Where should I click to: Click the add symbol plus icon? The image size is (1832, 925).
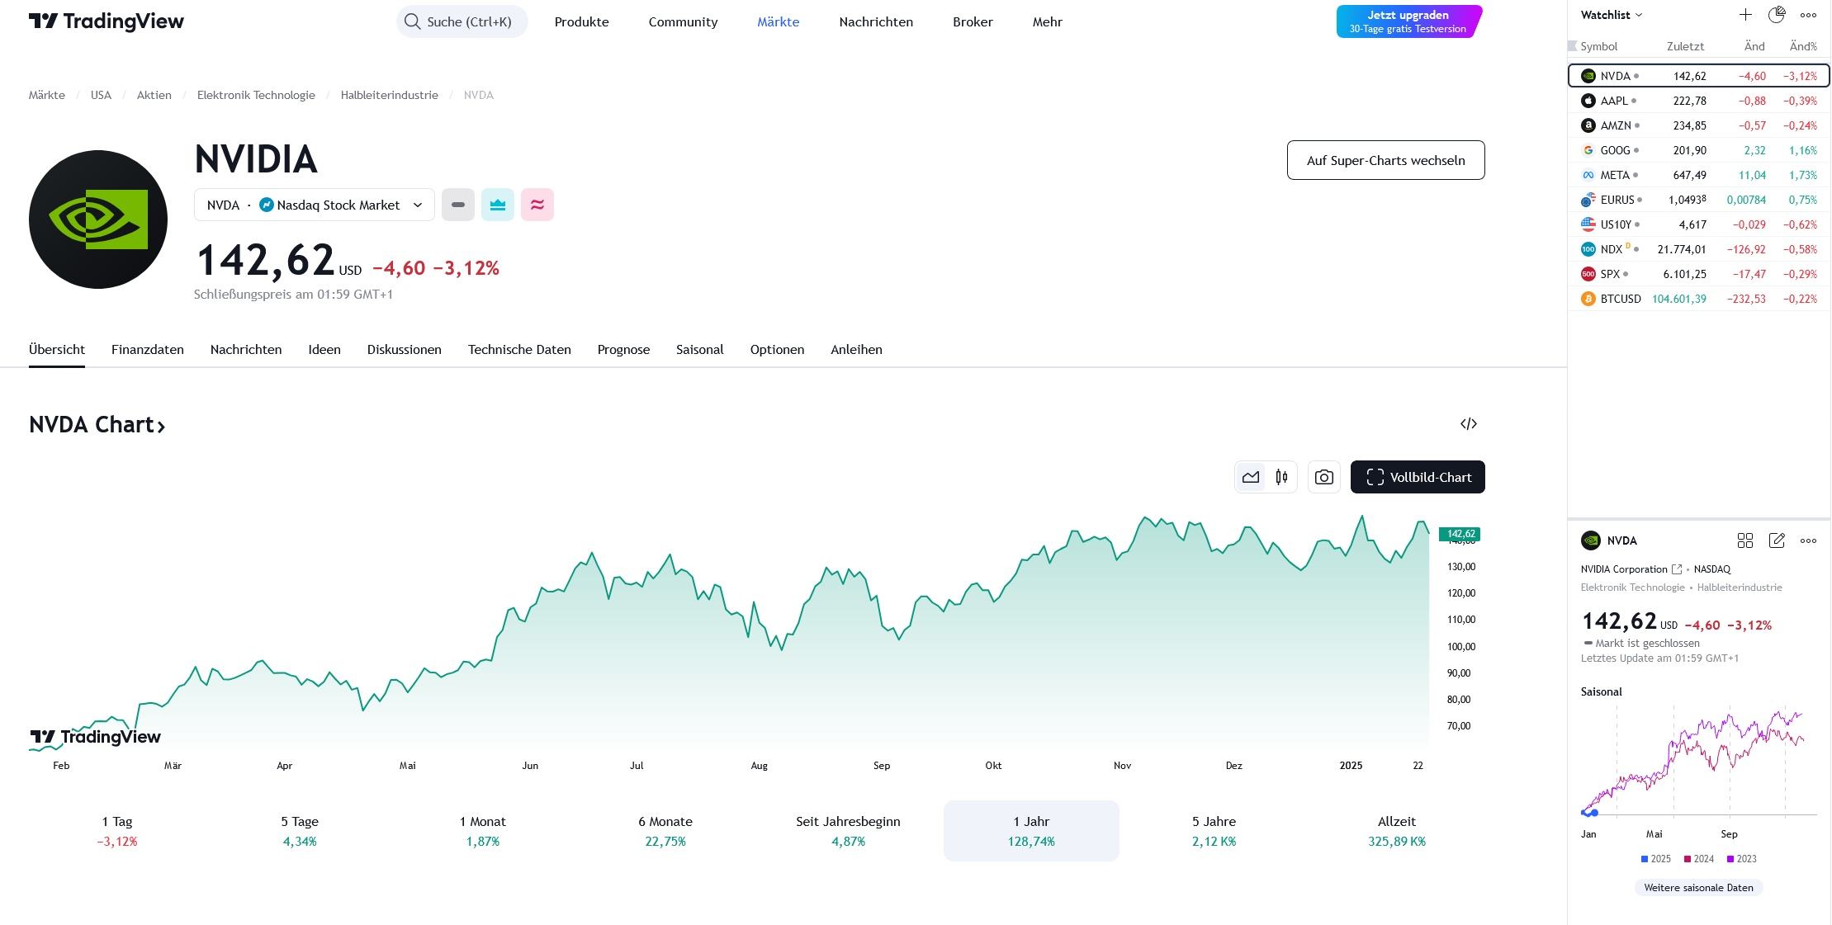pos(1745,15)
